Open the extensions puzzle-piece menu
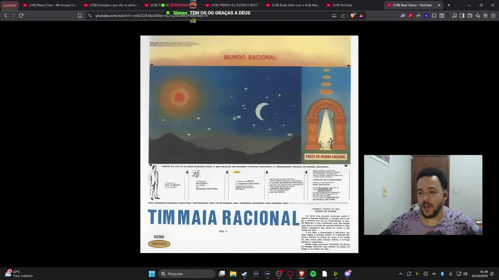499x280 pixels. click(434, 16)
